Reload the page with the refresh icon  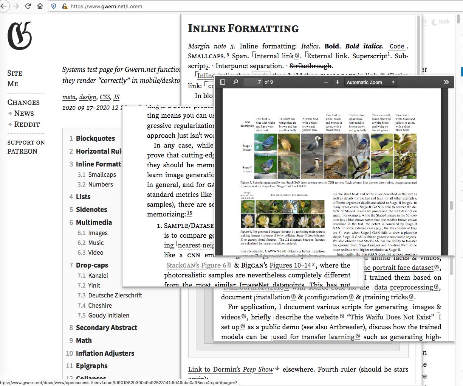(28, 6)
